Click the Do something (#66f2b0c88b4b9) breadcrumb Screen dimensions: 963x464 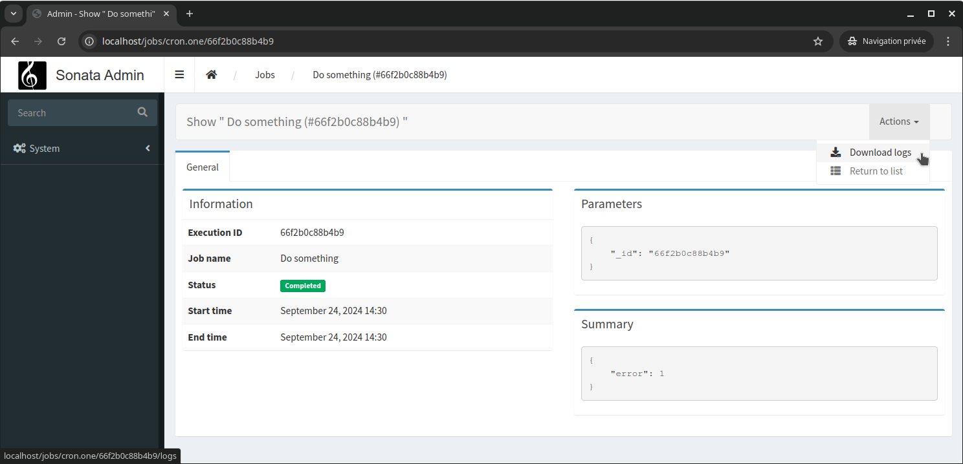[x=380, y=75]
